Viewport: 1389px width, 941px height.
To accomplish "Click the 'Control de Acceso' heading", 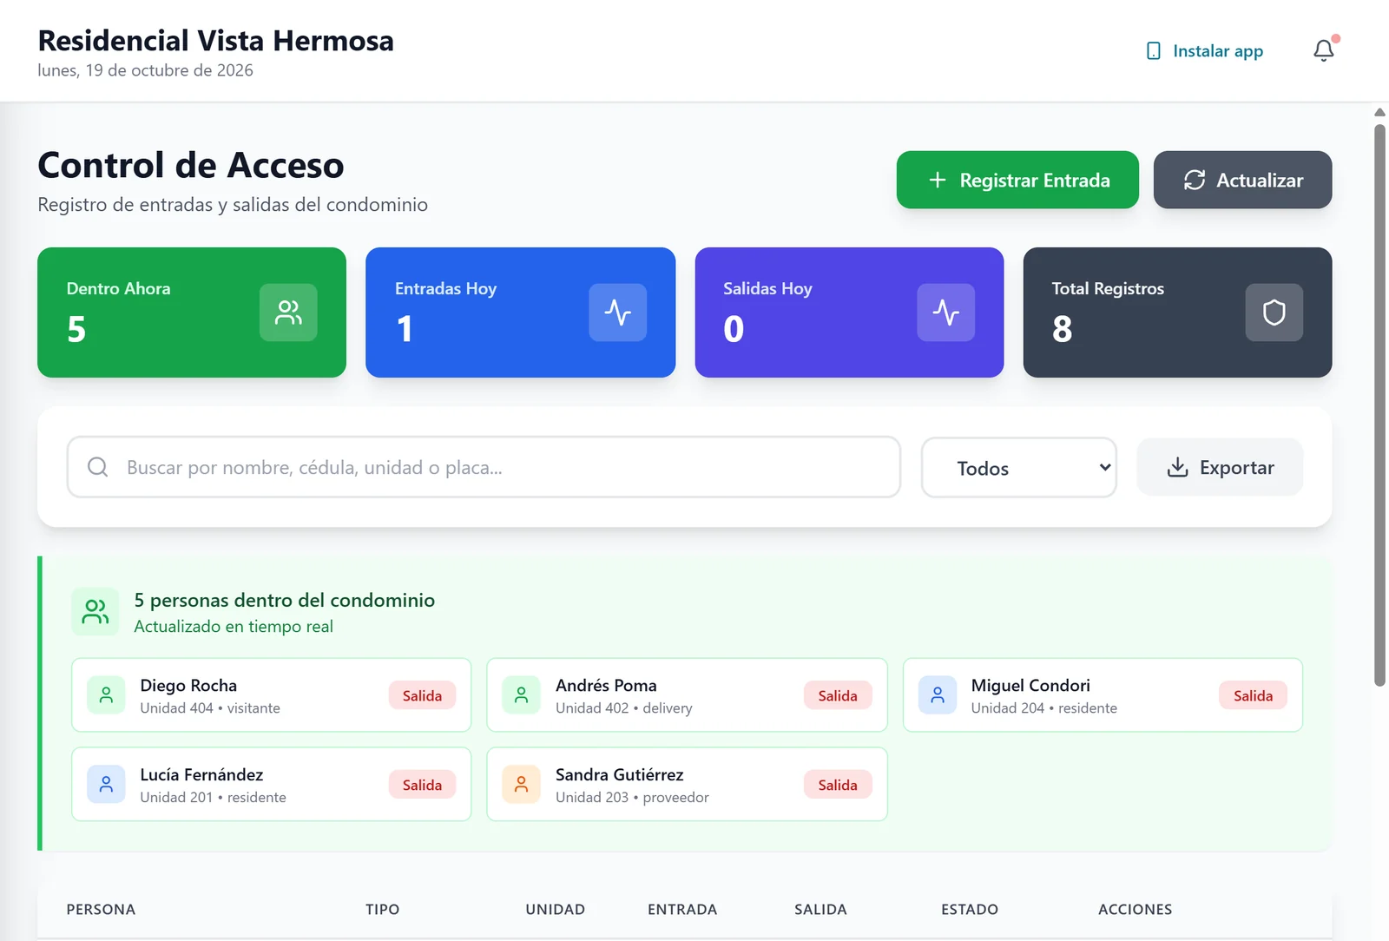I will point(191,165).
